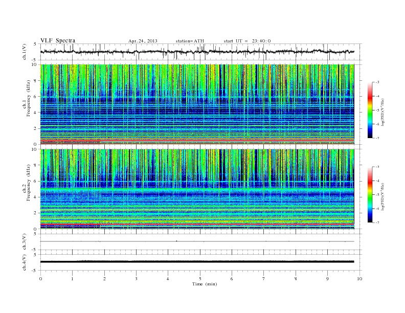Image resolution: width=405 pixels, height=313 pixels.
Task: Click the 'ch.3(V)' axis label
Action: (x=24, y=242)
